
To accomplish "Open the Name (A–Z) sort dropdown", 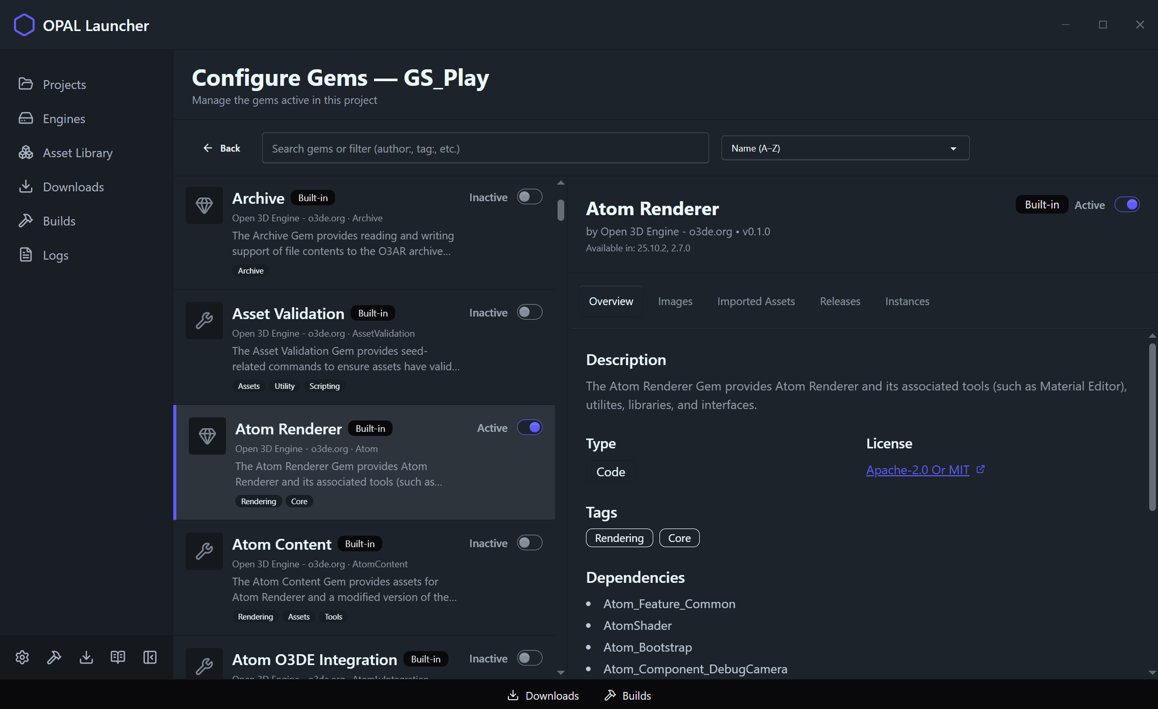I will (x=845, y=148).
